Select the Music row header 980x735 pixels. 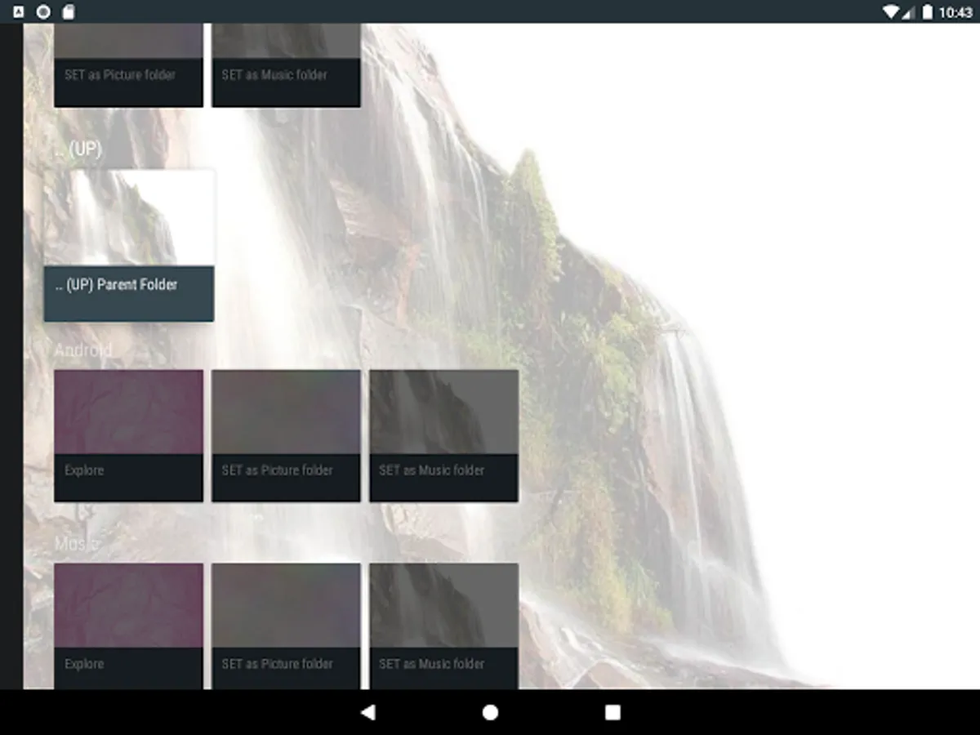[x=77, y=544]
